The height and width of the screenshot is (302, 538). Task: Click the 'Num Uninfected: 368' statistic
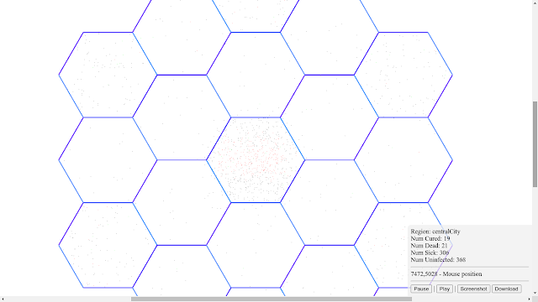pyautogui.click(x=438, y=259)
